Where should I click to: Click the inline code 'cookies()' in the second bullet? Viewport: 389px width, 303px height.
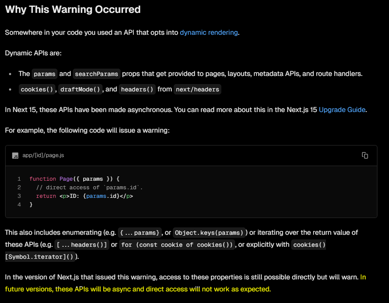click(x=37, y=89)
